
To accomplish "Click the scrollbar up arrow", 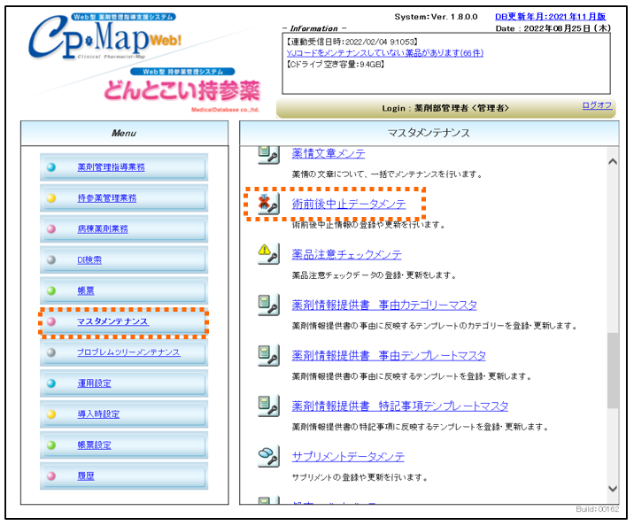I will (612, 161).
